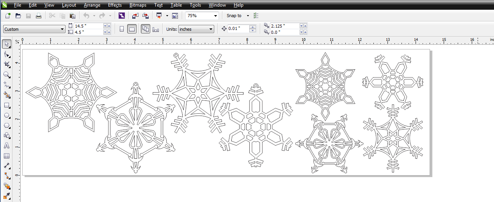This screenshot has width=494, height=202.
Task: Toggle apply layout to current page only
Action: click(156, 29)
